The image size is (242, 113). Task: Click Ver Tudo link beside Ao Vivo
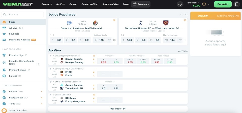pyautogui.click(x=183, y=51)
